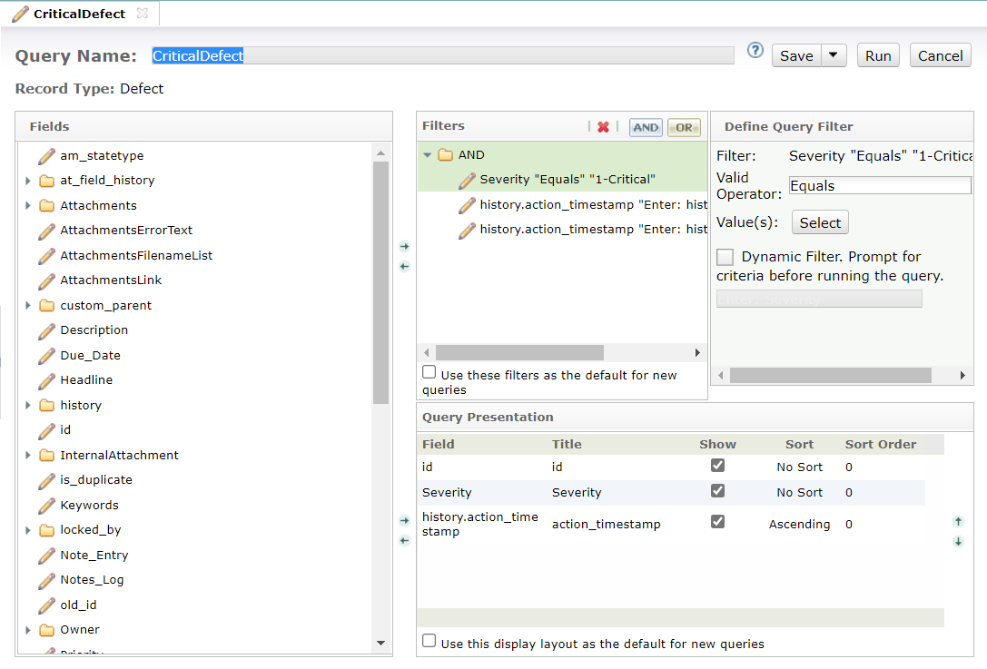Click the OR filter operator icon

[x=683, y=127]
